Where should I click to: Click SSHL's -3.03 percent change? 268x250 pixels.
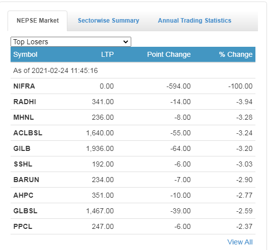point(244,164)
